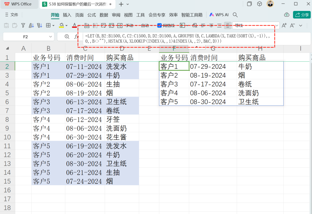The width and height of the screenshot is (312, 214).
Task: Launch WPS AI assistant
Action: click(219, 15)
